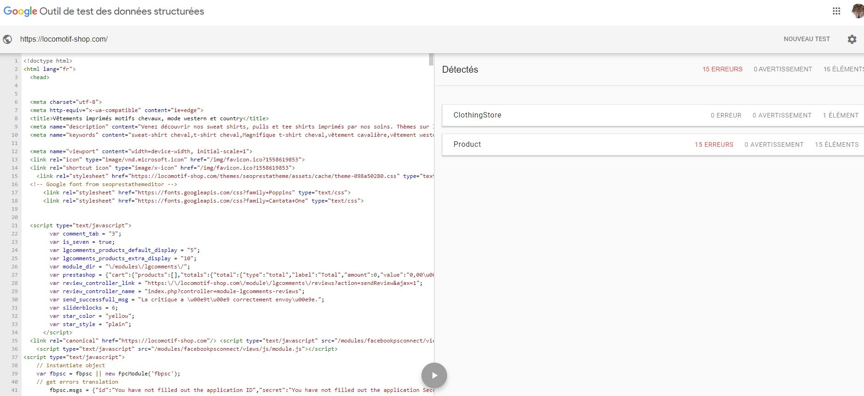Start a new test with NOUVEAU TEST
This screenshot has width=864, height=396.
point(807,39)
